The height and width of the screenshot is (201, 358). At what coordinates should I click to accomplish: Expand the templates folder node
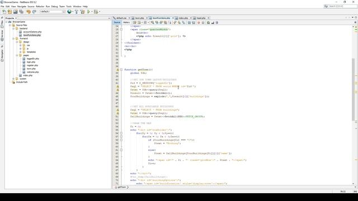[20, 52]
